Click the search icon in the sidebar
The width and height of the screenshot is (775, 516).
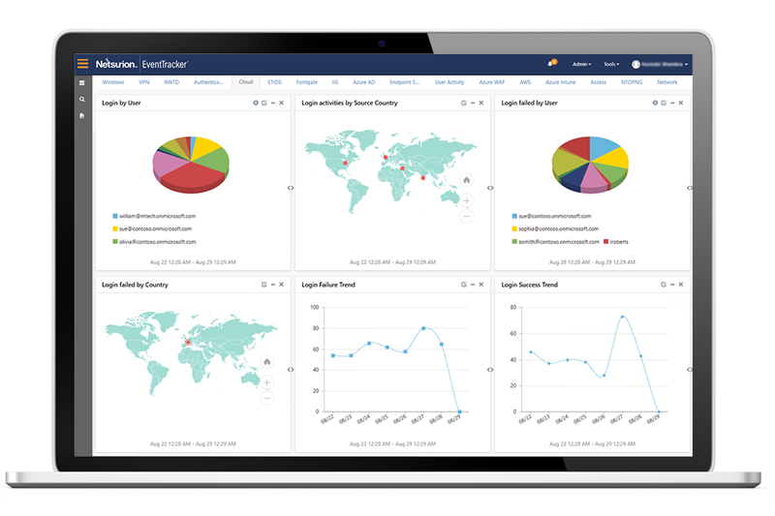tap(82, 100)
